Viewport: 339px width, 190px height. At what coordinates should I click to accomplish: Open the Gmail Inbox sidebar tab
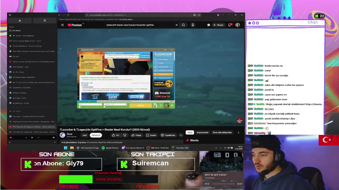pyautogui.click(x=32, y=41)
